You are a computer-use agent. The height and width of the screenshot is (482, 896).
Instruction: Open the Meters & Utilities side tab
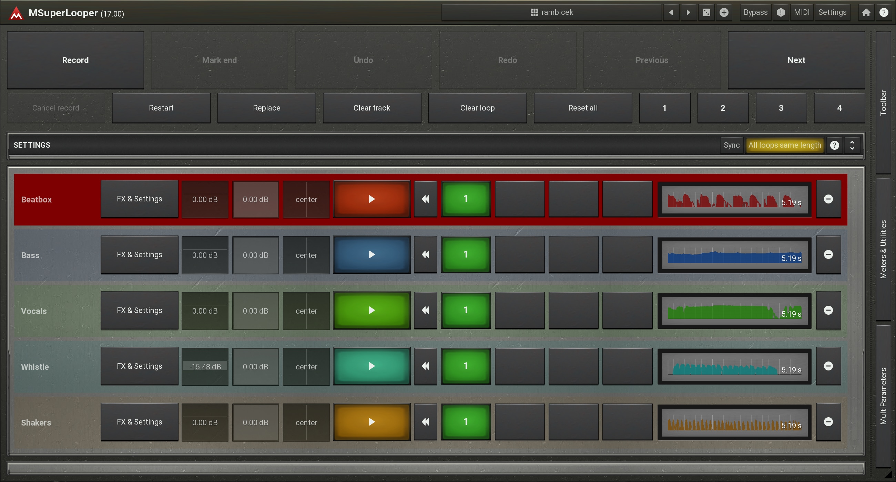click(883, 249)
